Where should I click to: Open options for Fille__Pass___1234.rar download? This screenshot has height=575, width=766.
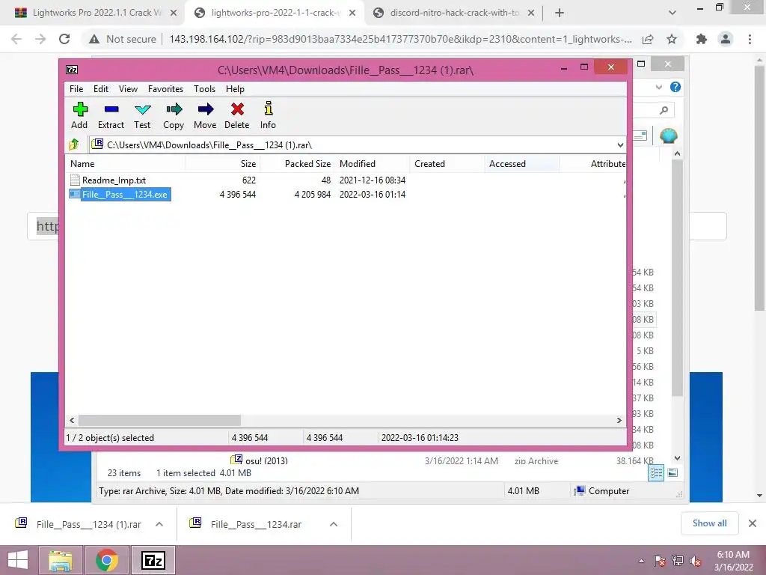pos(334,524)
